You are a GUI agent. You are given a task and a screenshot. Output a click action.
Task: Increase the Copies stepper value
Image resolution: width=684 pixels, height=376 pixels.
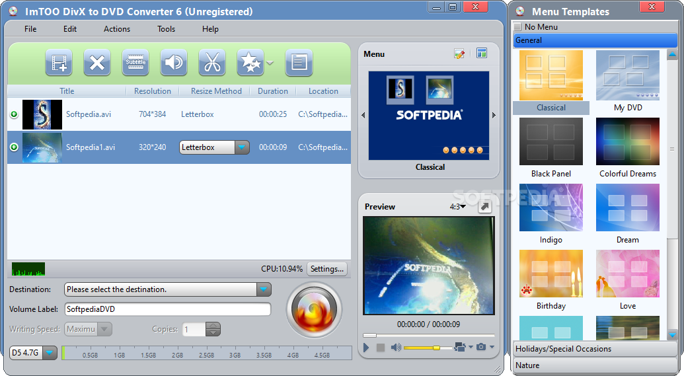pyautogui.click(x=213, y=325)
